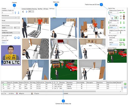Click the man test target icon
This screenshot has height=106, width=128.
[x=124, y=16]
